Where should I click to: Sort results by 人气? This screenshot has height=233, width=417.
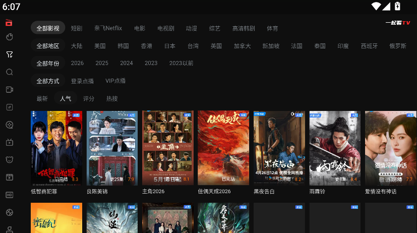click(66, 98)
